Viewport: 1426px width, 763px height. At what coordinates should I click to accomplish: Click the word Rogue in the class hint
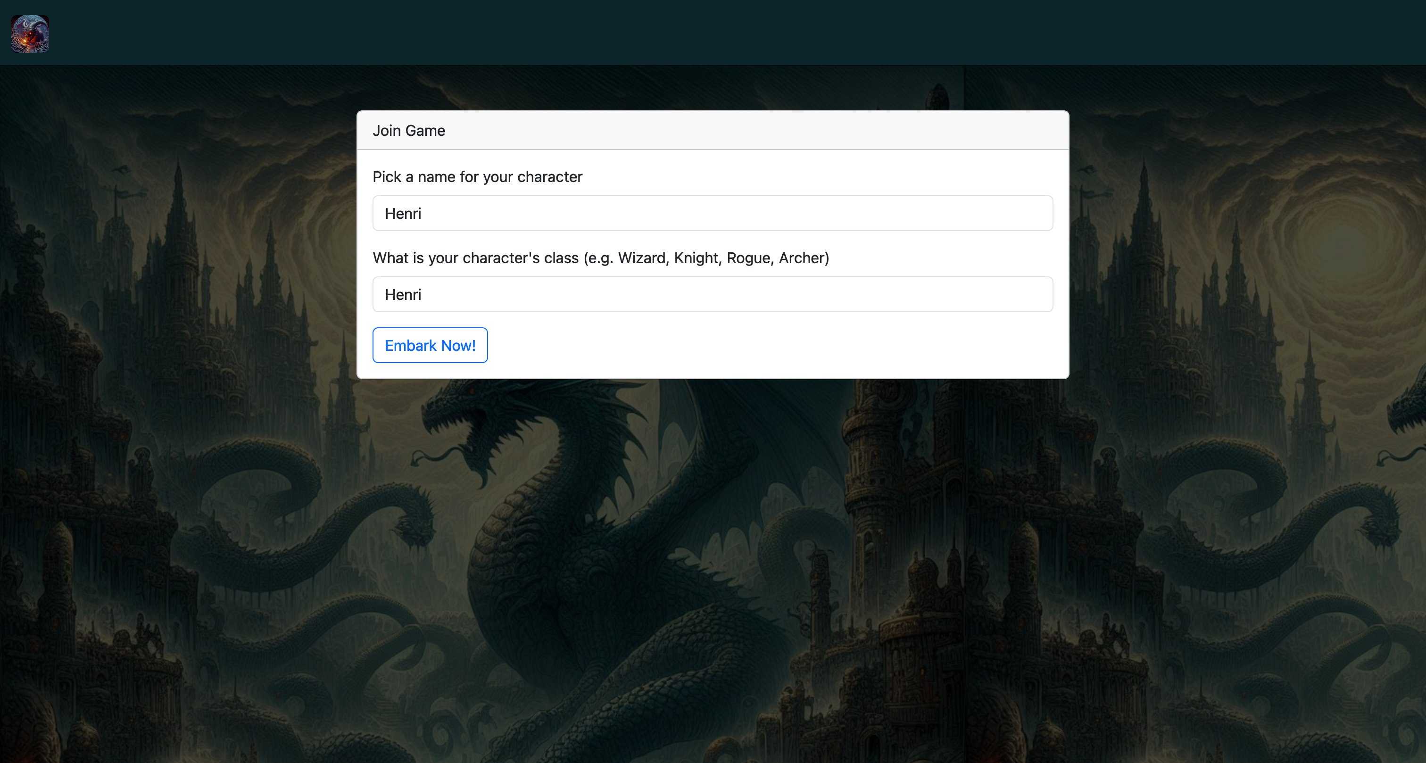pyautogui.click(x=748, y=258)
